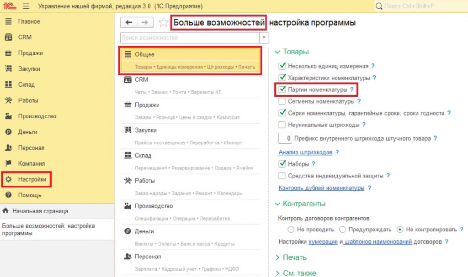Select the Персонал settings category in list
Image resolution: width=468 pixels, height=277 pixels.
coord(190,262)
